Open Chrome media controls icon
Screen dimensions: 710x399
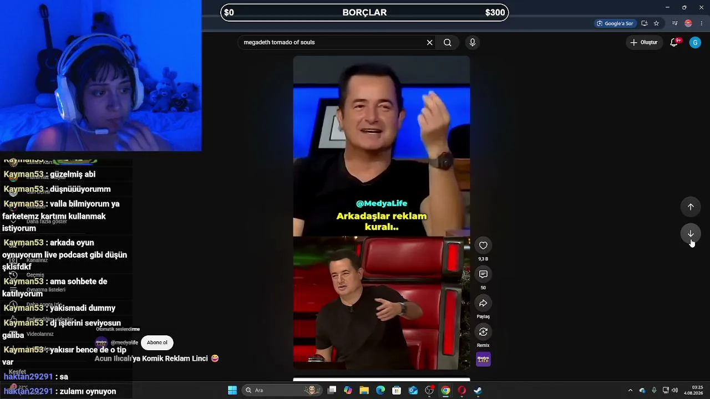coord(674,23)
